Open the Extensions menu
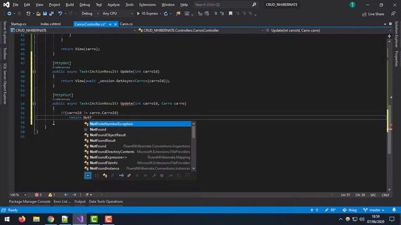This screenshot has width=401, height=225. tap(147, 4)
